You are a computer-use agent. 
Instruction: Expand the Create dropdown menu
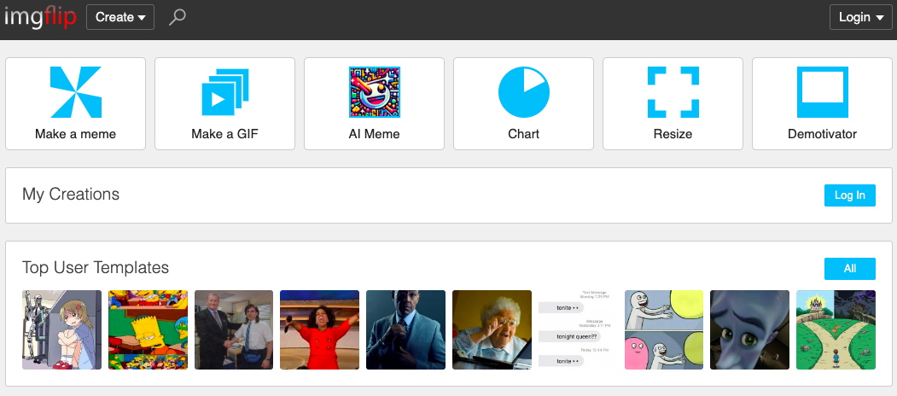pyautogui.click(x=120, y=17)
